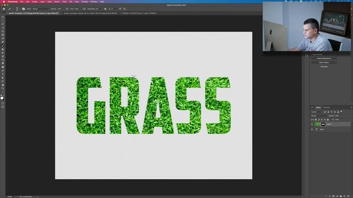Open the painting Mode Normal dropdown

click(41, 9)
